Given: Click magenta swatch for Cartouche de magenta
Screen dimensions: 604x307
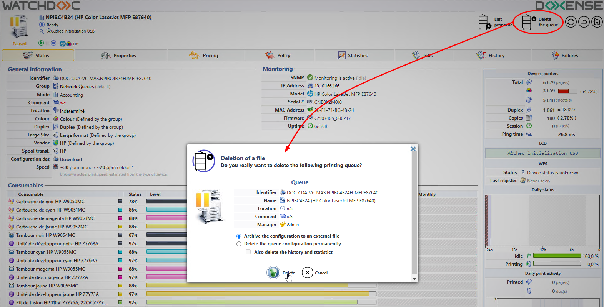Looking at the screenshot, I should tap(120, 218).
